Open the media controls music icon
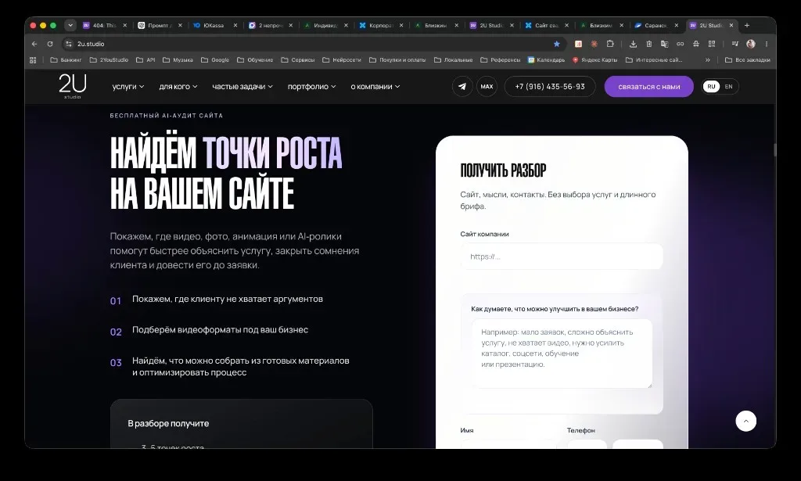 click(735, 44)
